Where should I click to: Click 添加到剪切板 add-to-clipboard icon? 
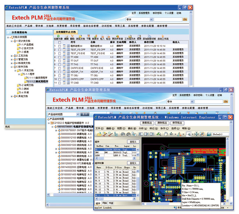pyautogui.click(x=149, y=36)
